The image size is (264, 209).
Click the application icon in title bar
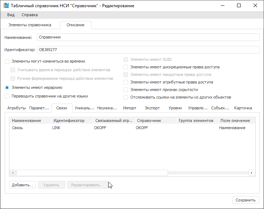(6, 6)
